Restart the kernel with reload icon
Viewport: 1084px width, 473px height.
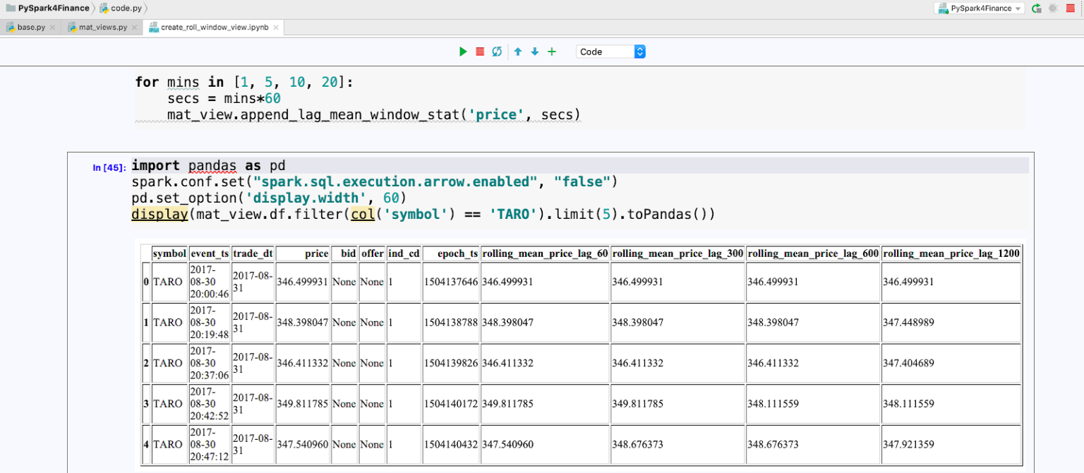tap(497, 52)
